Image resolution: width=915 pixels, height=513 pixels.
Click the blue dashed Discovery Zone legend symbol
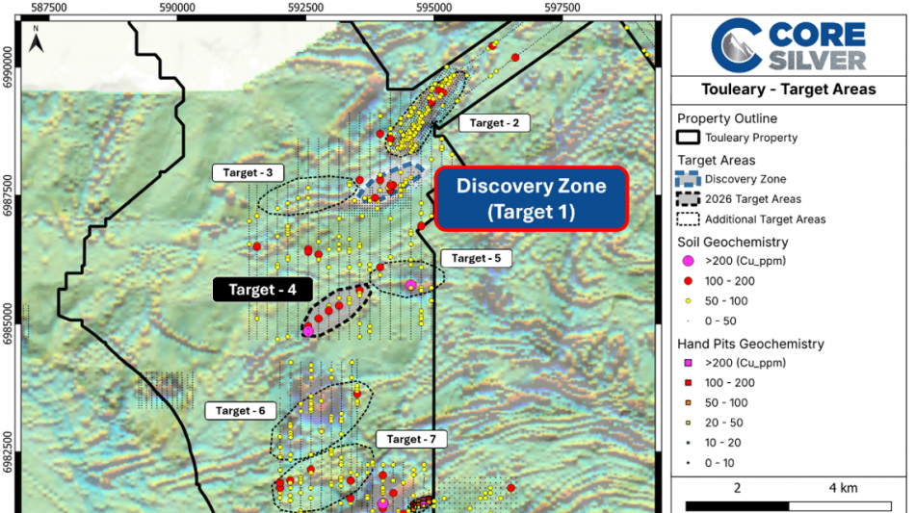[x=688, y=179]
